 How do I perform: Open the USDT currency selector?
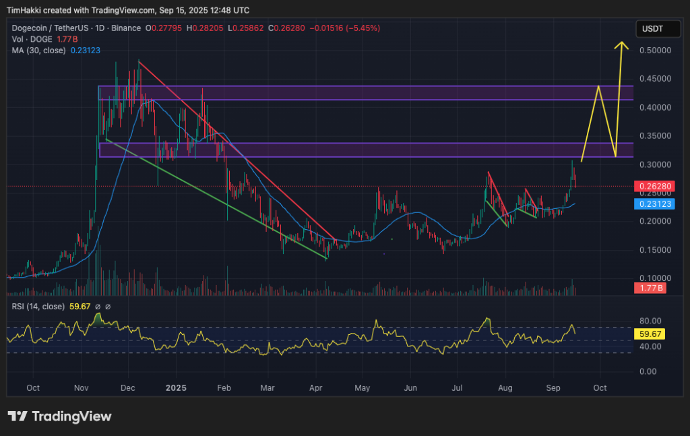pyautogui.click(x=658, y=28)
